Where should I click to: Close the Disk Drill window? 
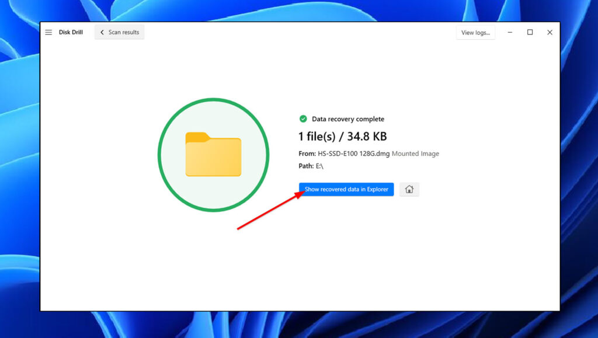(550, 32)
